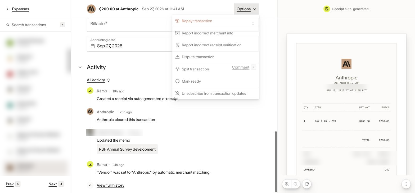Click the +3 more activity badge

tap(90, 185)
